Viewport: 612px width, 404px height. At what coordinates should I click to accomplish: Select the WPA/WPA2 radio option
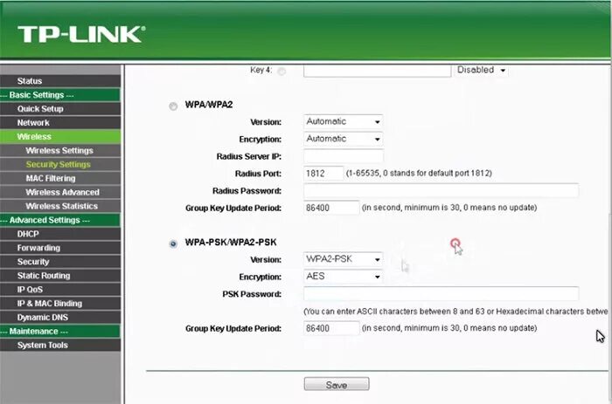pos(173,106)
